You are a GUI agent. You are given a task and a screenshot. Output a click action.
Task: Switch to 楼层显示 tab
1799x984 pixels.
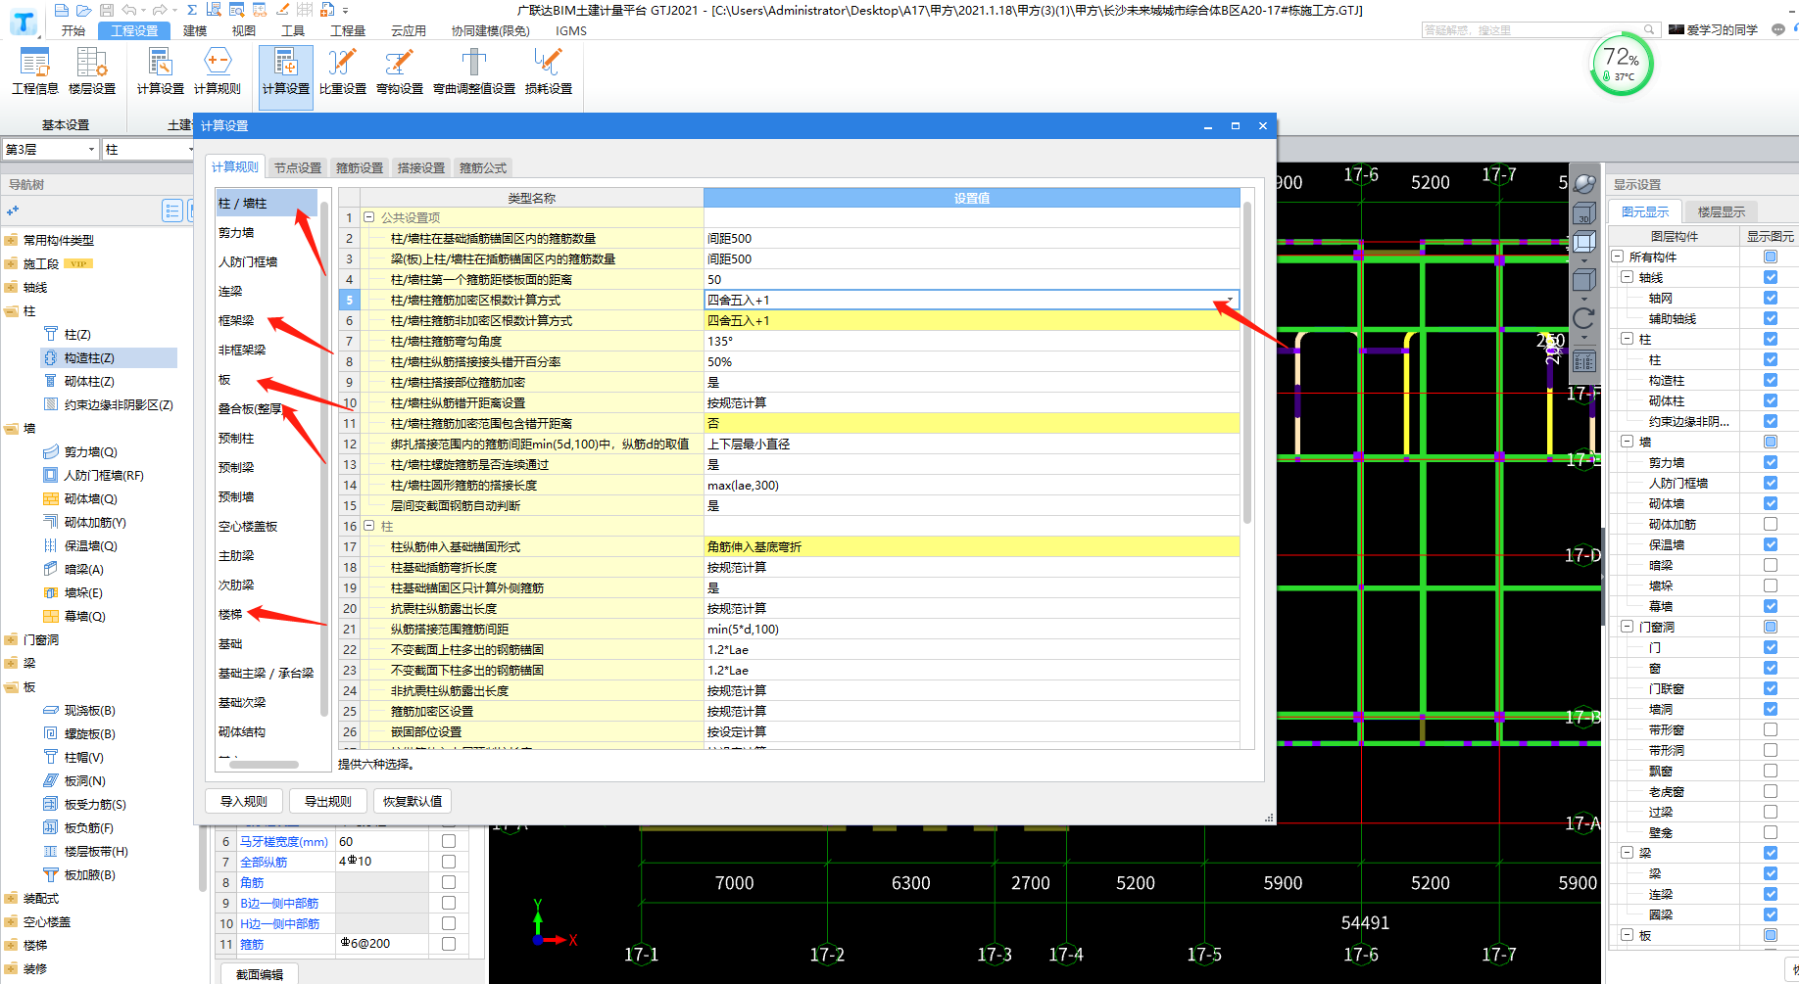[x=1722, y=211]
